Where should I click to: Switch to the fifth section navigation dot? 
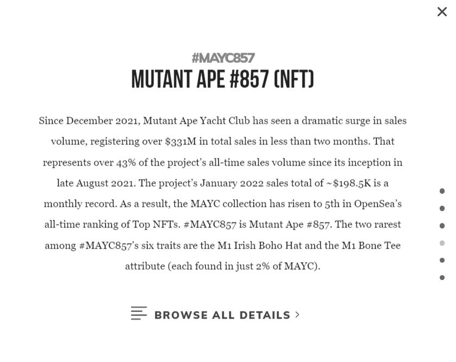click(x=442, y=261)
